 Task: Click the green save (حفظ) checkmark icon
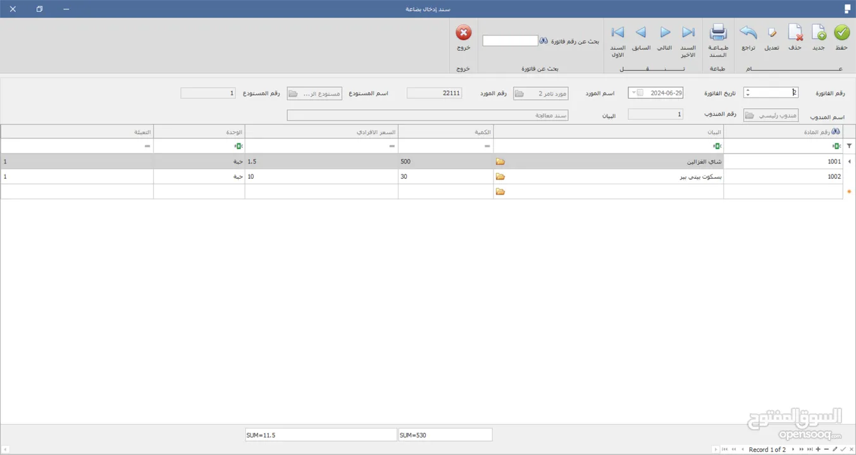[841, 32]
